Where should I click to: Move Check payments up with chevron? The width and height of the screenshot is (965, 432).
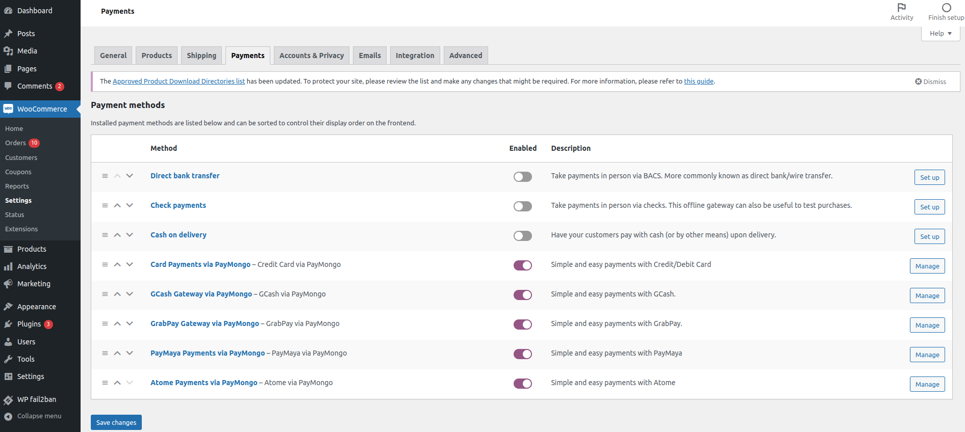tap(117, 205)
